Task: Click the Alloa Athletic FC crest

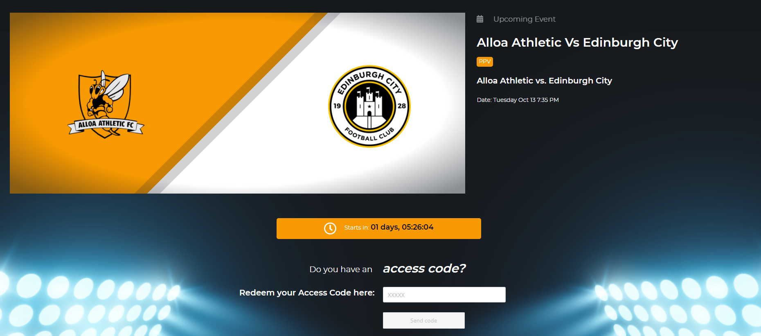Action: [x=106, y=104]
